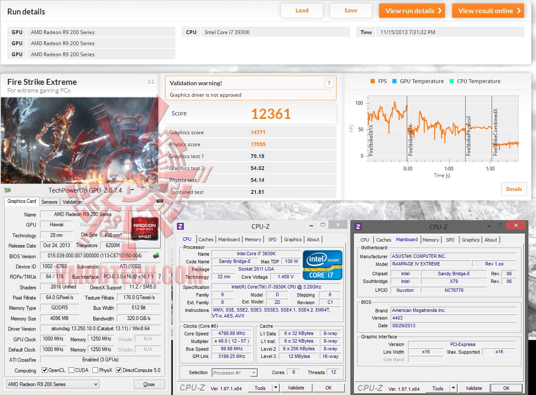This screenshot has width=536, height=395.
Task: Open Caches tab in the CPU-Z Processor window
Action: [206, 239]
